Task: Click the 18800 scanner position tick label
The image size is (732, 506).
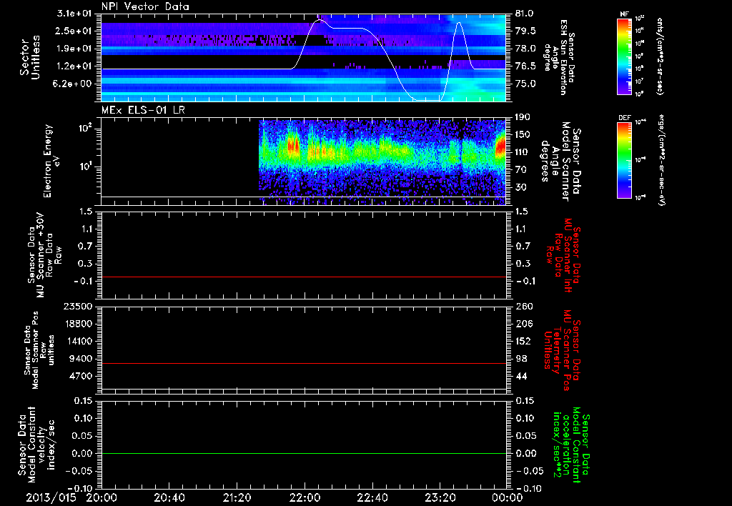Action: click(x=78, y=324)
